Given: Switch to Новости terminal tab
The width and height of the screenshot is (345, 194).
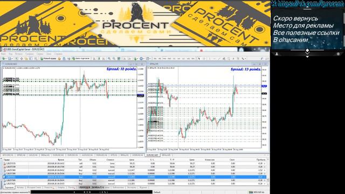Looking at the screenshot, I should coord(48,188).
